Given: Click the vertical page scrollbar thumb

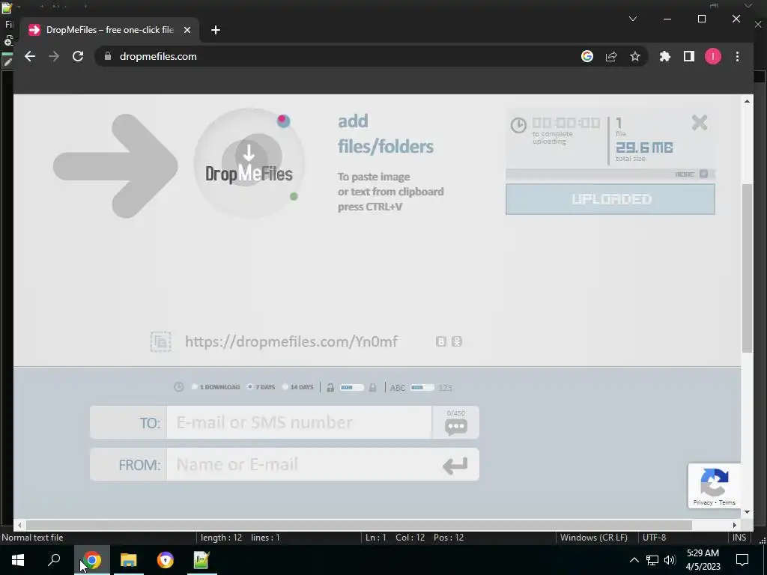Looking at the screenshot, I should coord(747,268).
